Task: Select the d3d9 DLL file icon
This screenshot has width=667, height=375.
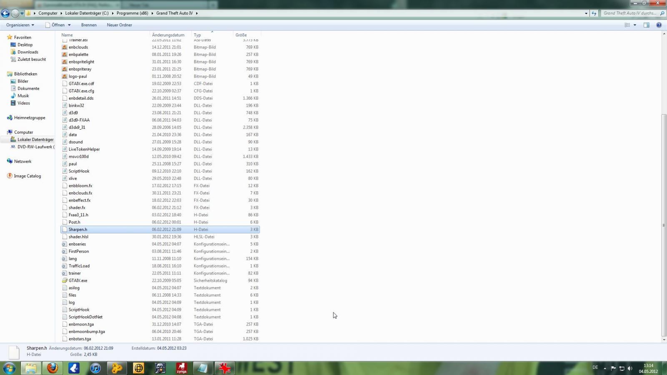Action: (x=65, y=113)
